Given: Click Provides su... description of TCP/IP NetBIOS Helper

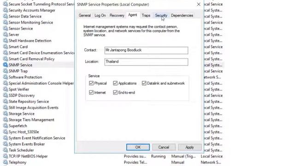Looking at the screenshot, I should (135, 156).
